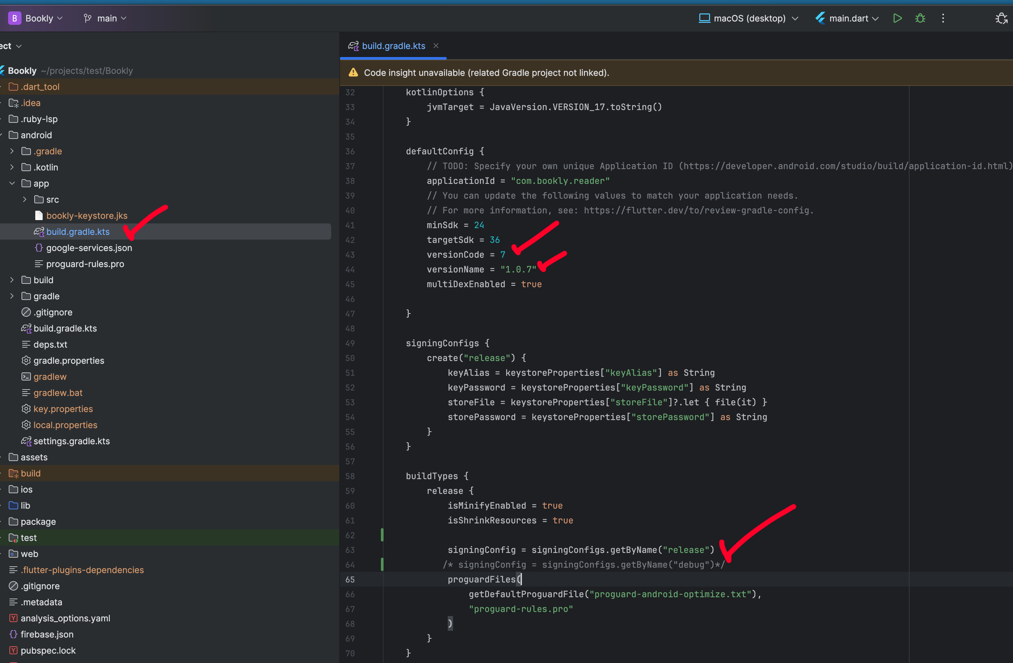Screen dimensions: 1013x663
Task: Select the .dart_tool folder
Action: pos(40,87)
